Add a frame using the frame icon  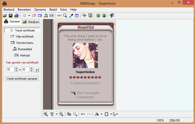pyautogui.click(x=107, y=114)
